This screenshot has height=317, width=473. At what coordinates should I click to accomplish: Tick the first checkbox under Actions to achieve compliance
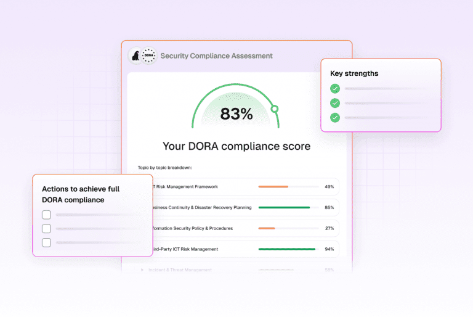46,215
